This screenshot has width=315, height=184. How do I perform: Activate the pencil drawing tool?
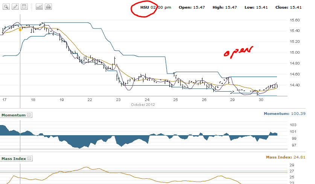15,7
